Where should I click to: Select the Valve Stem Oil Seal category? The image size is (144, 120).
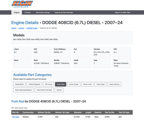coord(44,90)
